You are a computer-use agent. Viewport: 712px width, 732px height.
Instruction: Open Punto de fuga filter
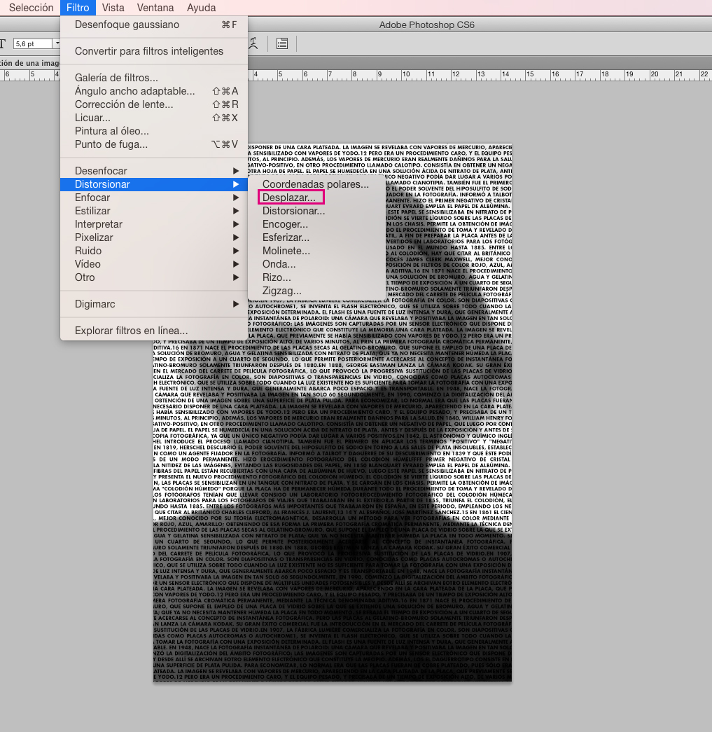(x=154, y=144)
